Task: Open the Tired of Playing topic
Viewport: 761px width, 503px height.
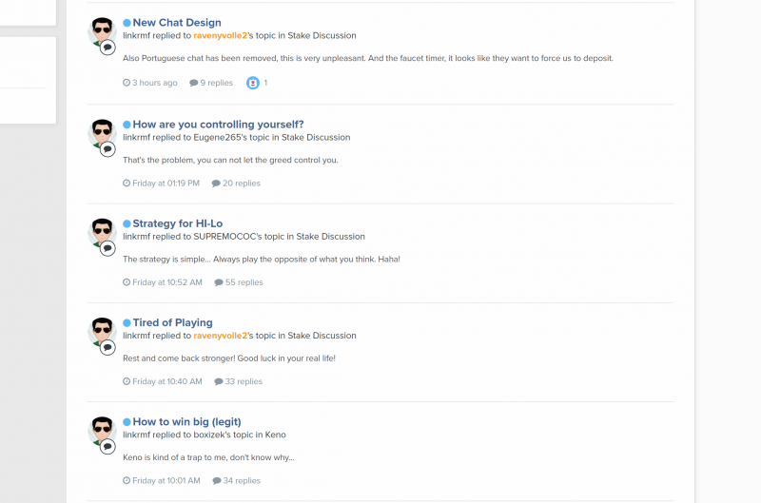Action: [173, 323]
